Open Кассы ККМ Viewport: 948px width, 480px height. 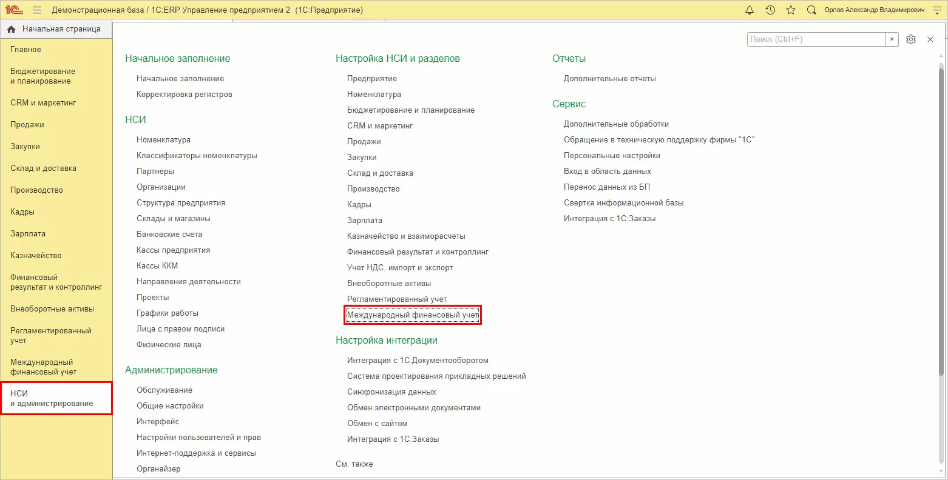tap(157, 266)
